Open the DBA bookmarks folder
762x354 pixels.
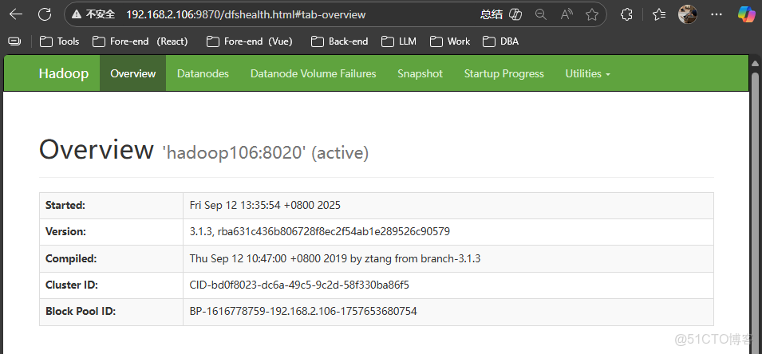point(500,41)
